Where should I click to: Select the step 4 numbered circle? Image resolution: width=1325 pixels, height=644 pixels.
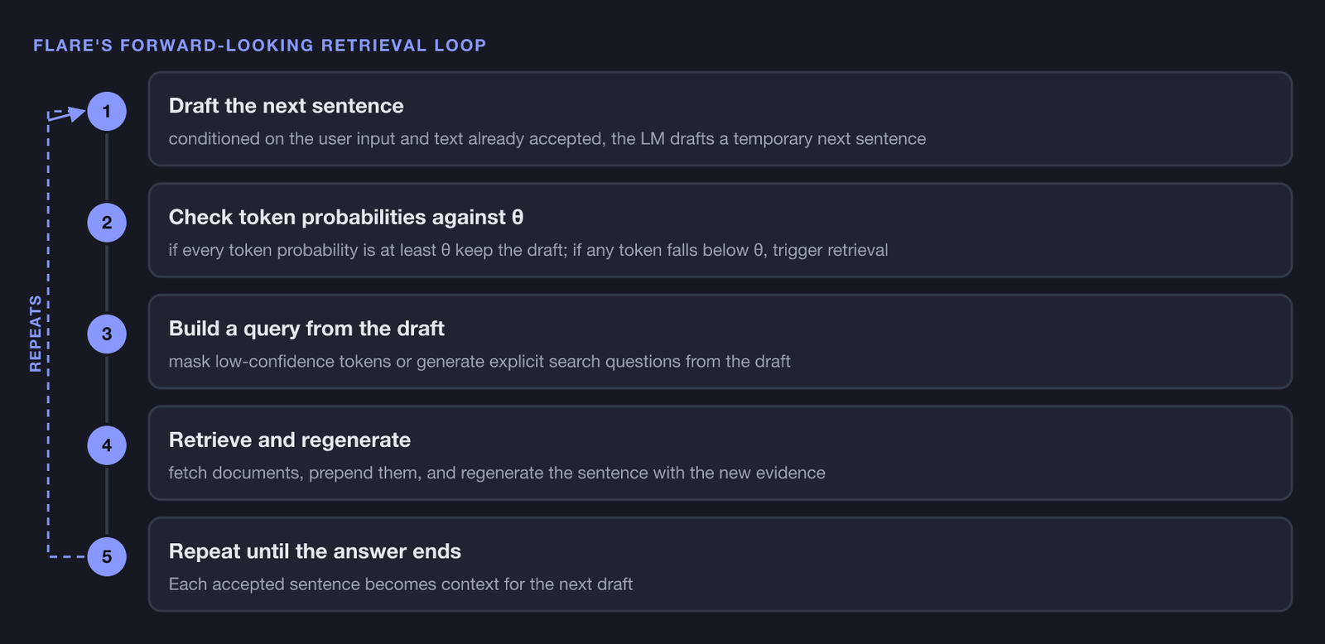pos(107,445)
